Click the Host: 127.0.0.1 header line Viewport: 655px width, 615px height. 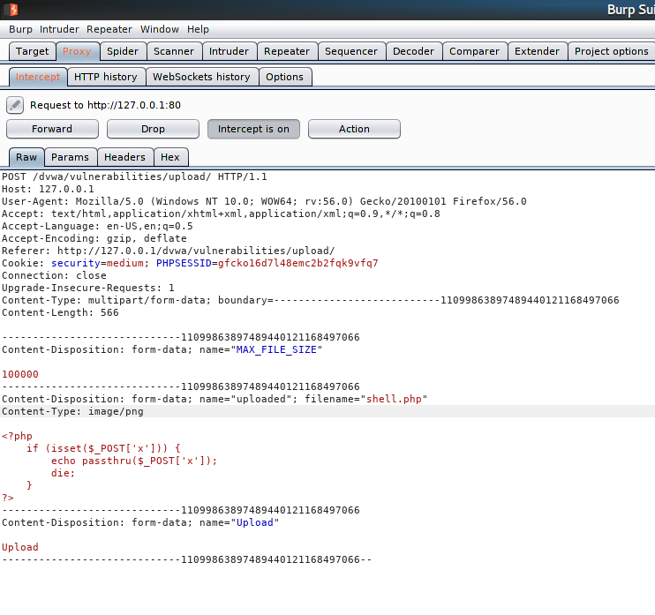coord(48,189)
